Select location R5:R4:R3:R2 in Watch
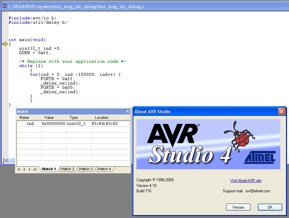Viewport: 289px width, 218px height. (x=105, y=124)
